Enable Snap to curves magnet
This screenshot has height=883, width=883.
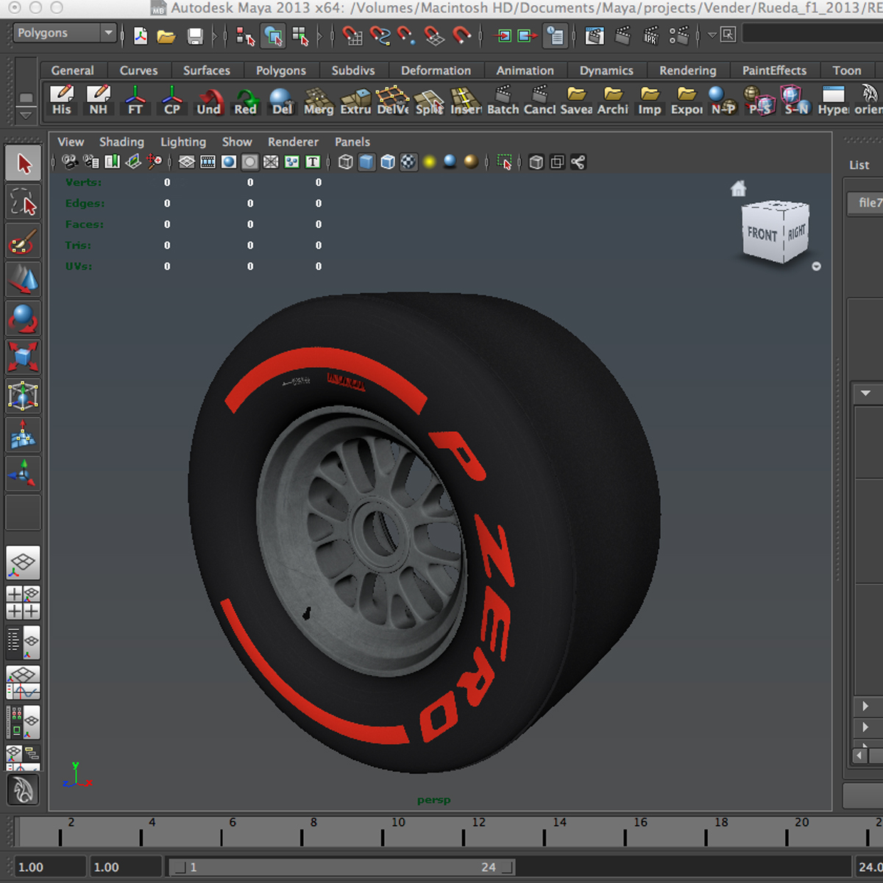(x=380, y=35)
